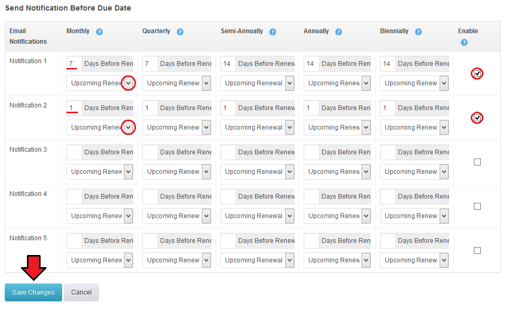Click the Save Changes button
Screen dimensions: 505x314
click(x=34, y=292)
